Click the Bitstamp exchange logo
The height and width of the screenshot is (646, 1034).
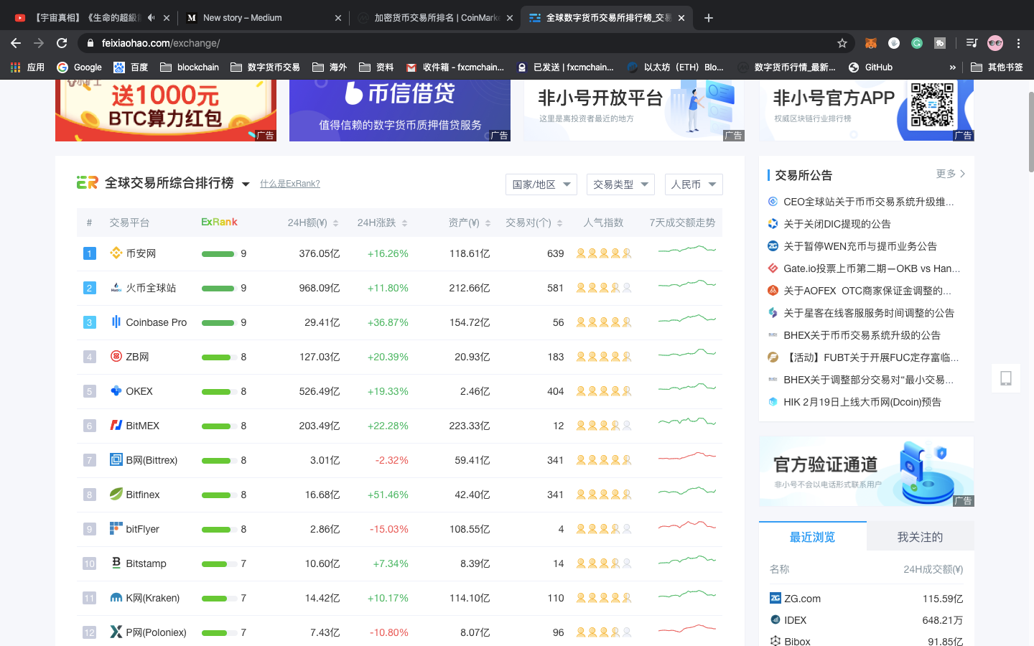click(116, 563)
